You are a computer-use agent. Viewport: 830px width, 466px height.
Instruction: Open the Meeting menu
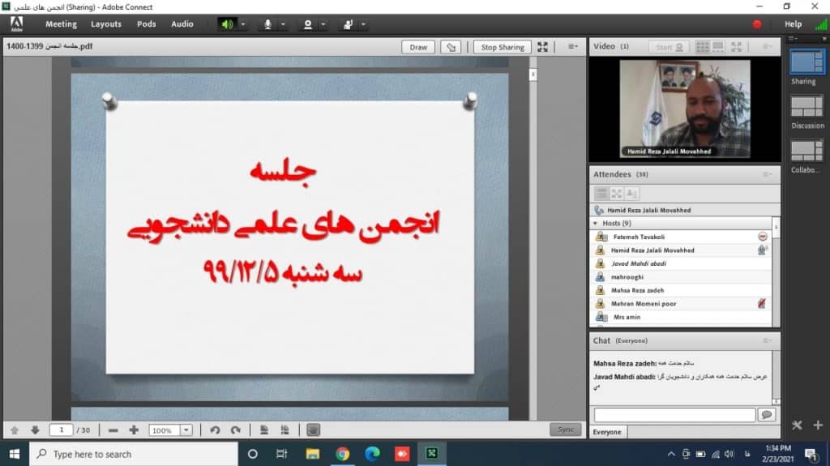pos(61,24)
